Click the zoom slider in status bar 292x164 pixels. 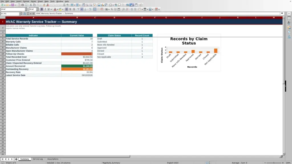click(274, 163)
